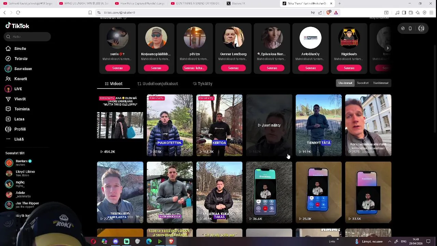Open the ARVATKAA KUKA ON TAKAS video

219,192
